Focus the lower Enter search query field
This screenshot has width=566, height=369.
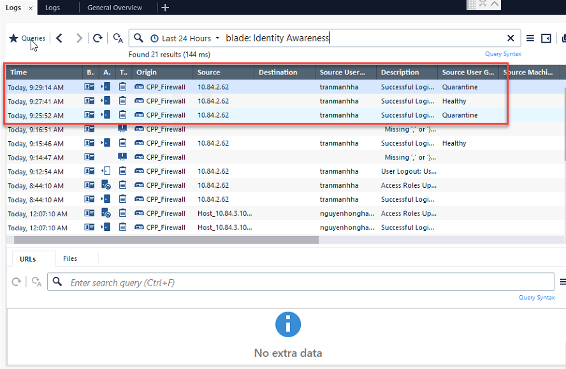pos(306,282)
